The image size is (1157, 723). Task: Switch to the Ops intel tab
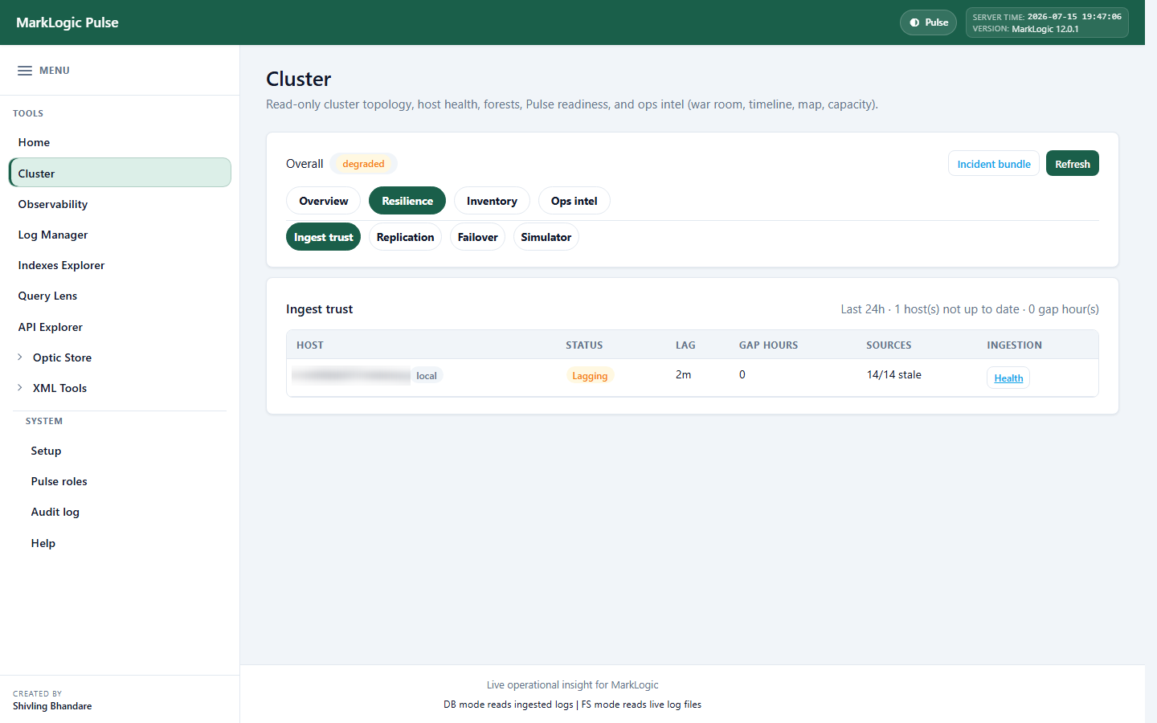pyautogui.click(x=574, y=201)
